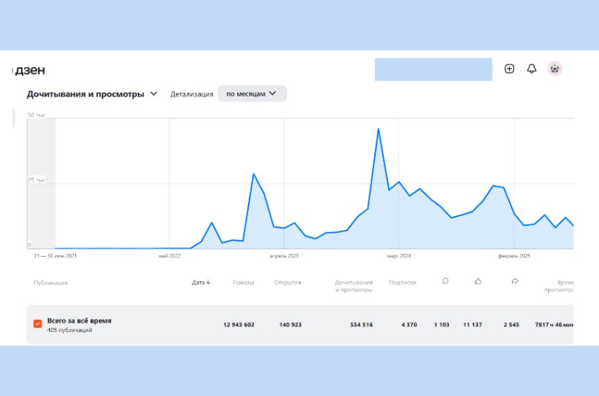The width and height of the screenshot is (599, 396).
Task: Click total opens value '140 923'
Action: (x=290, y=325)
